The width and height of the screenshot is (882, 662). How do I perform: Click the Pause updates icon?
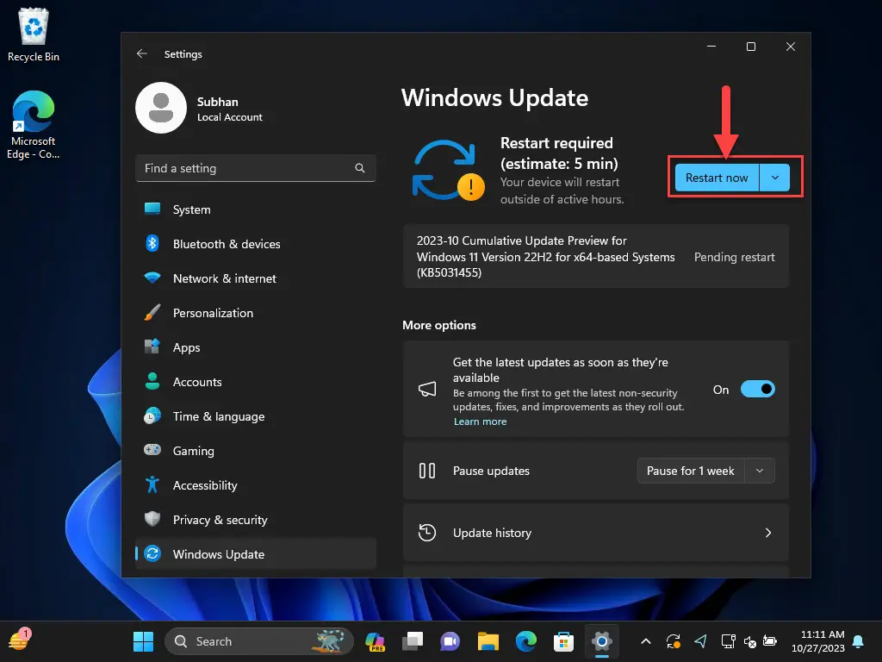[427, 471]
